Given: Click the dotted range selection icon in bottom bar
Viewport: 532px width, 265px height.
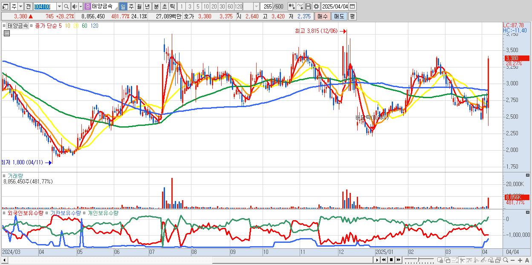Looking at the screenshot, I should pyautogui.click(x=454, y=259).
